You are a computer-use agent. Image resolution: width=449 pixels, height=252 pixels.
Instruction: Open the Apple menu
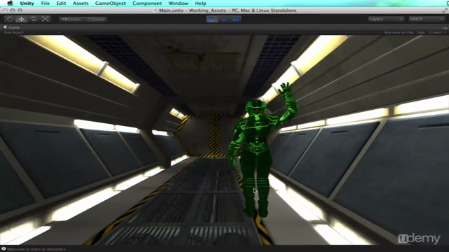[11, 3]
